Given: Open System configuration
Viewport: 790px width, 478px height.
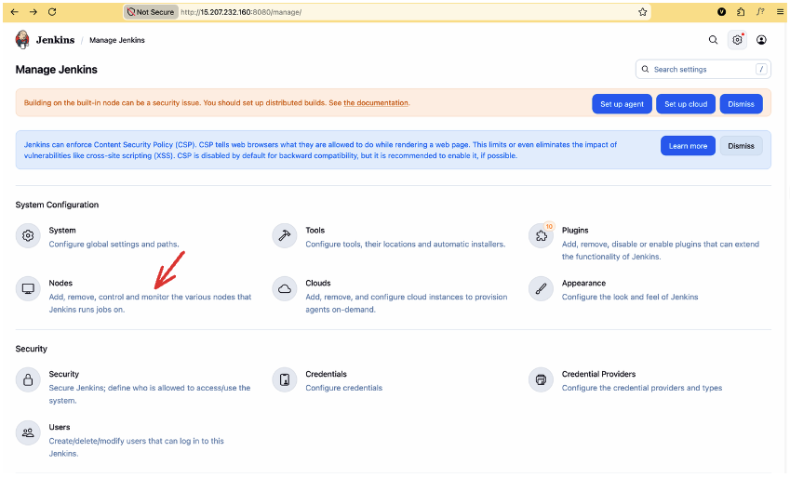Looking at the screenshot, I should (x=62, y=231).
